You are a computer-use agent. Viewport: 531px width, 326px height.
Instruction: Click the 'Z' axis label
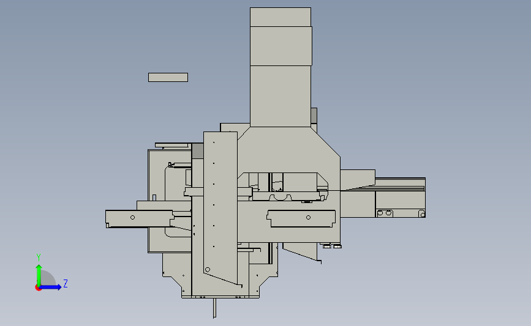(66, 283)
